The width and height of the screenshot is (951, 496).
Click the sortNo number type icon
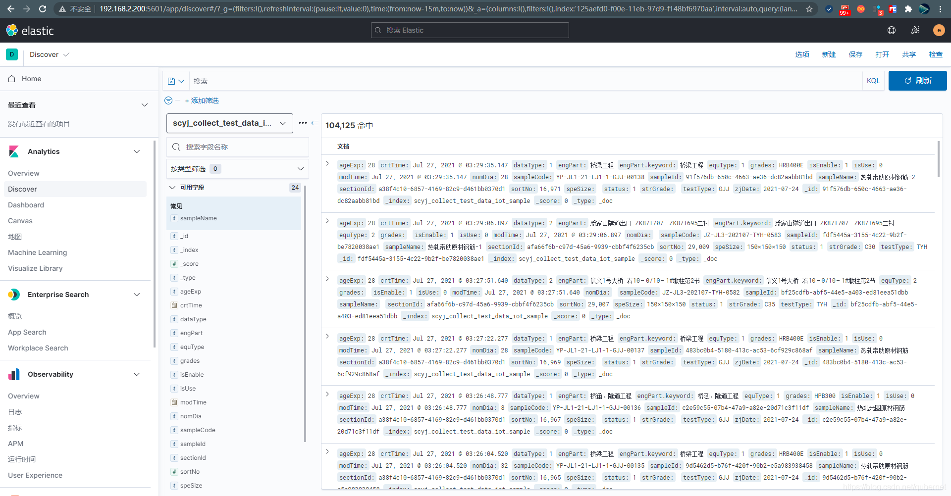point(174,472)
